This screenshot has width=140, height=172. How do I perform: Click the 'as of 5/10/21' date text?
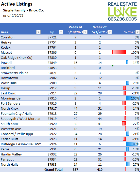point(13,15)
